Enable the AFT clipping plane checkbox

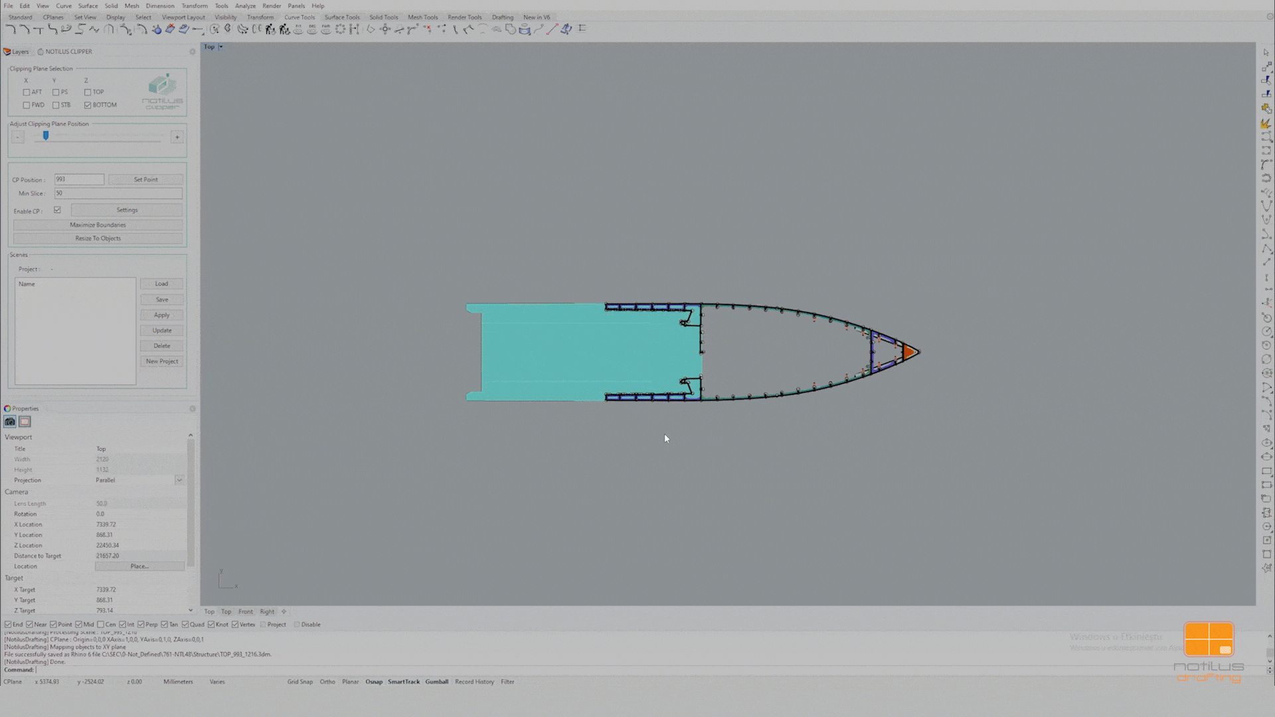coord(27,92)
